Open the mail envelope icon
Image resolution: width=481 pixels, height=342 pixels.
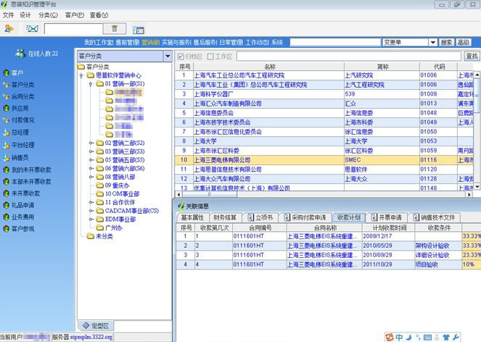(32, 28)
